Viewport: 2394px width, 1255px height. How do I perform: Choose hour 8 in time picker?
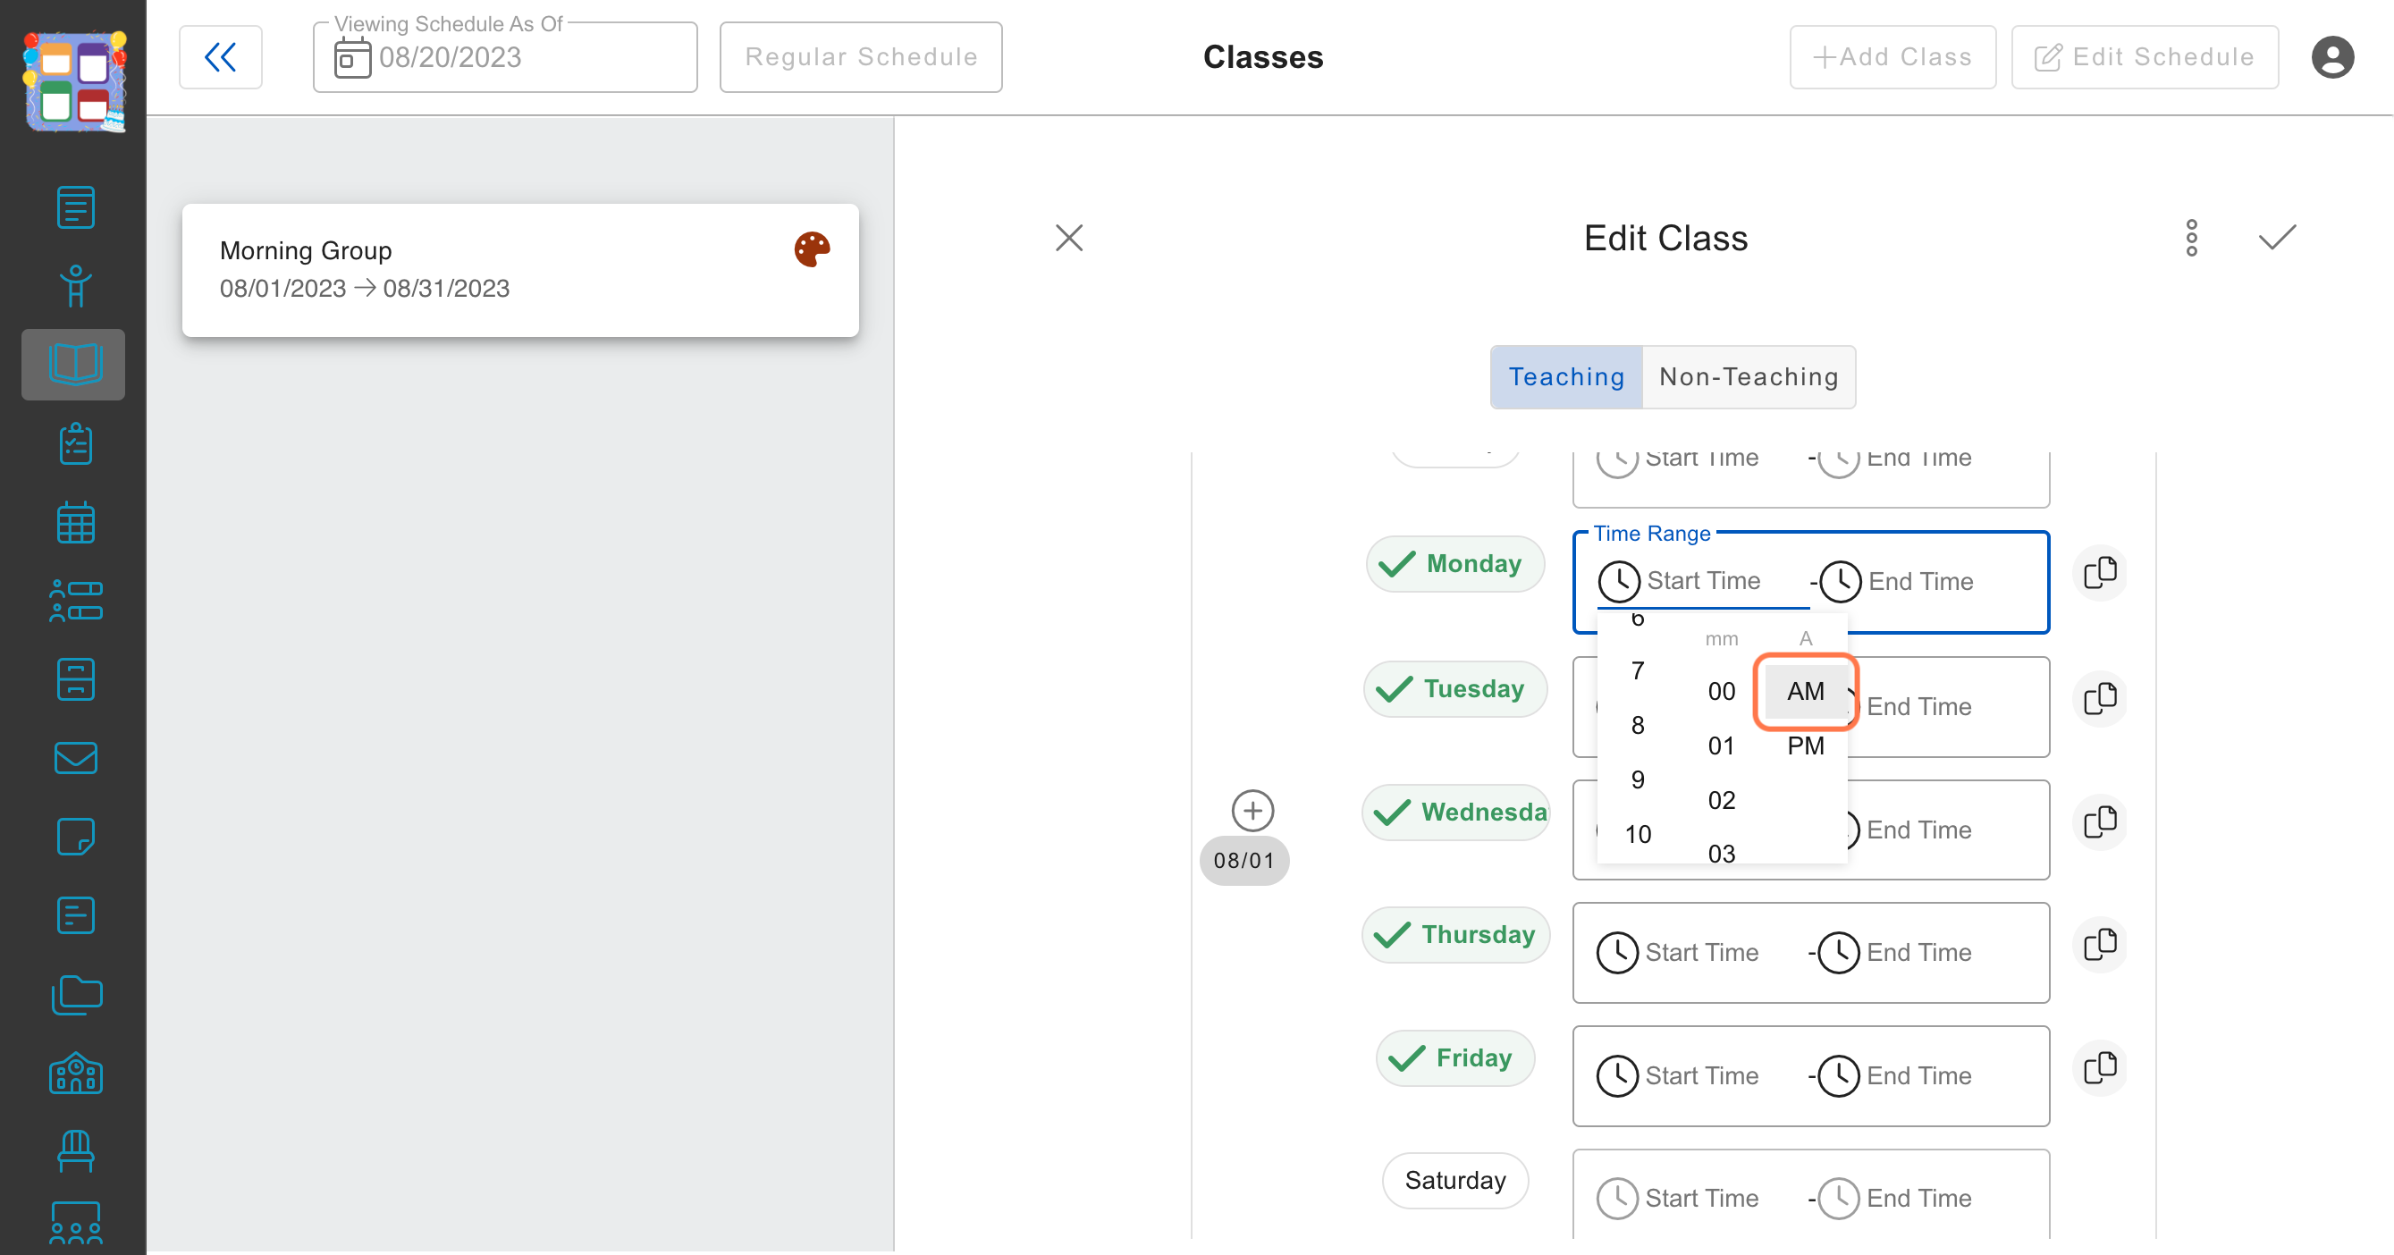click(x=1638, y=726)
